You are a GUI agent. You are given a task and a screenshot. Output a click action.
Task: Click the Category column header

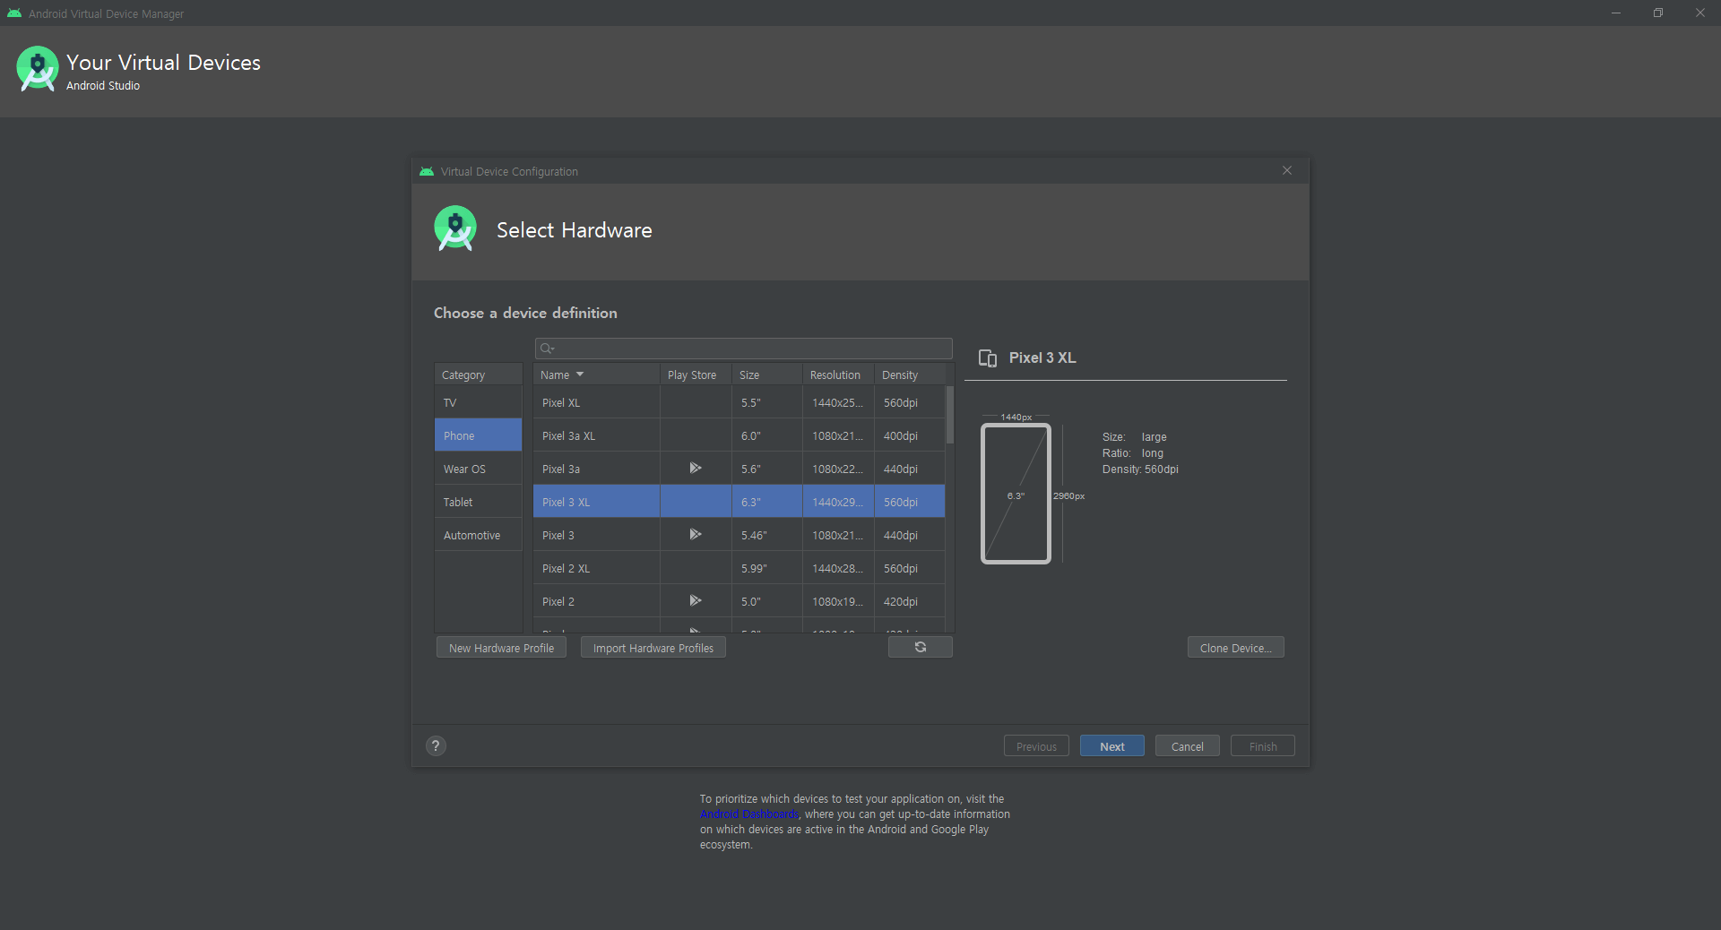pyautogui.click(x=479, y=375)
